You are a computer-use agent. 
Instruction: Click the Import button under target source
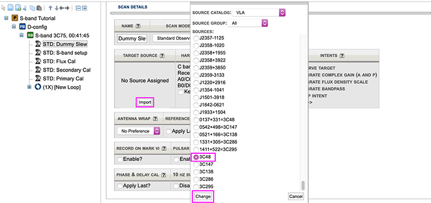coord(145,102)
